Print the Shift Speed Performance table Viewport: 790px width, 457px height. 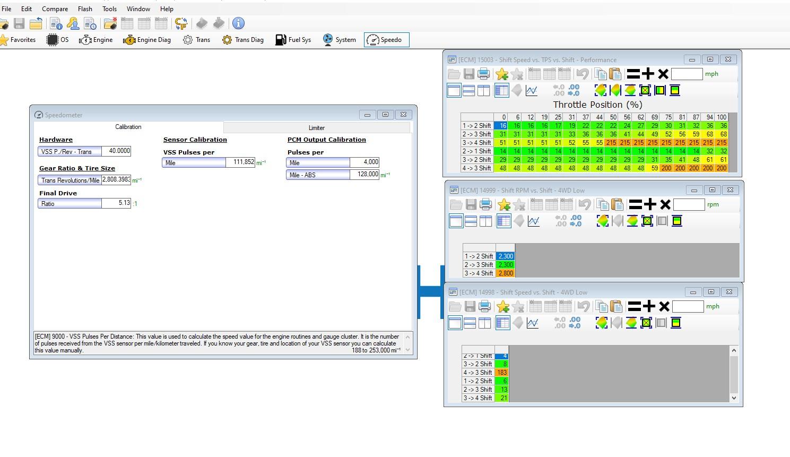tap(483, 74)
